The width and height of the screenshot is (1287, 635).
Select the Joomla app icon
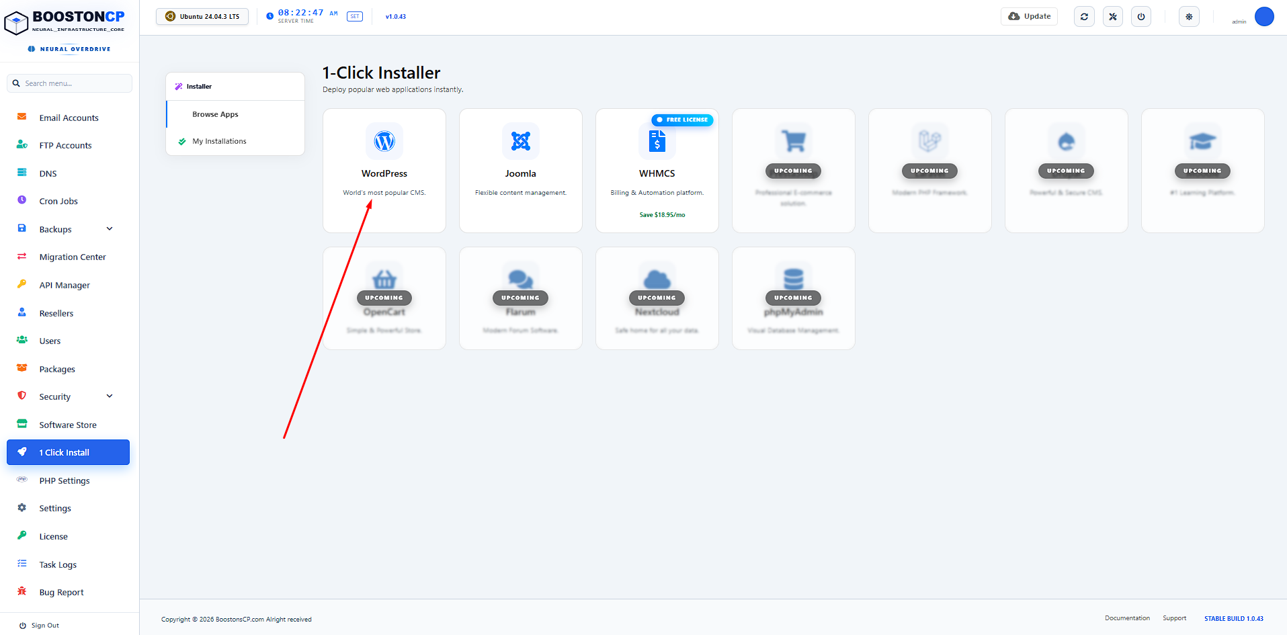point(521,141)
